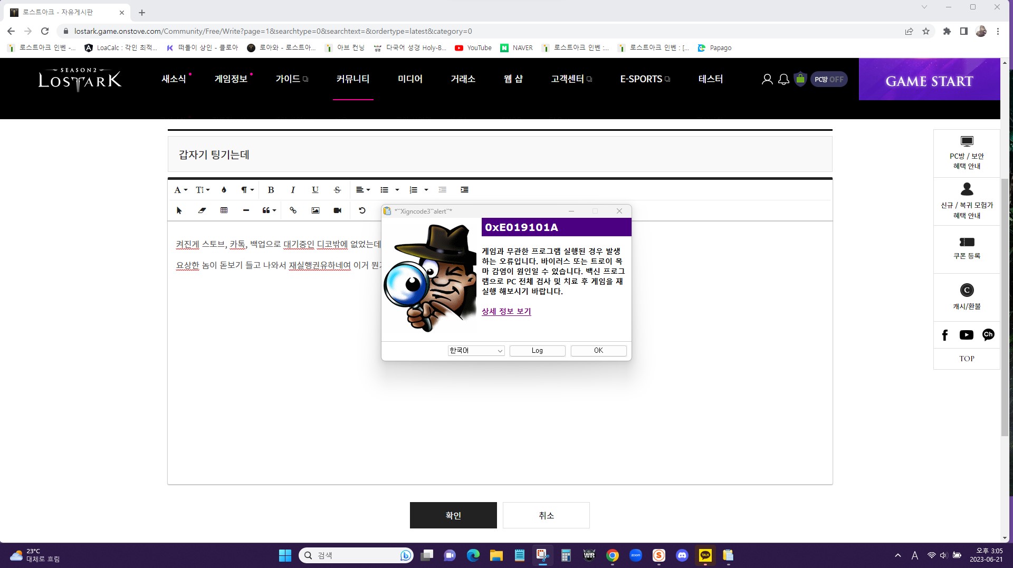Expand the text alignment dropdown
This screenshot has width=1013, height=568.
[363, 190]
